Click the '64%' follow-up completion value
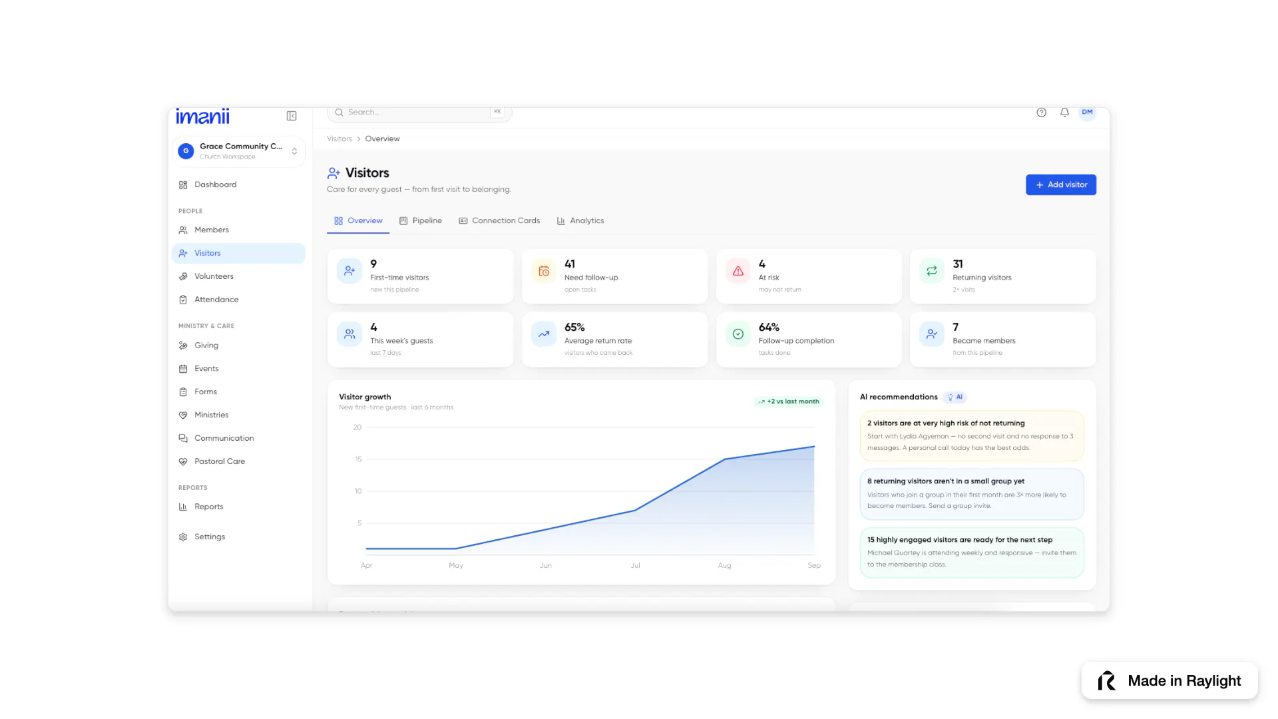This screenshot has width=1278, height=719. click(769, 327)
